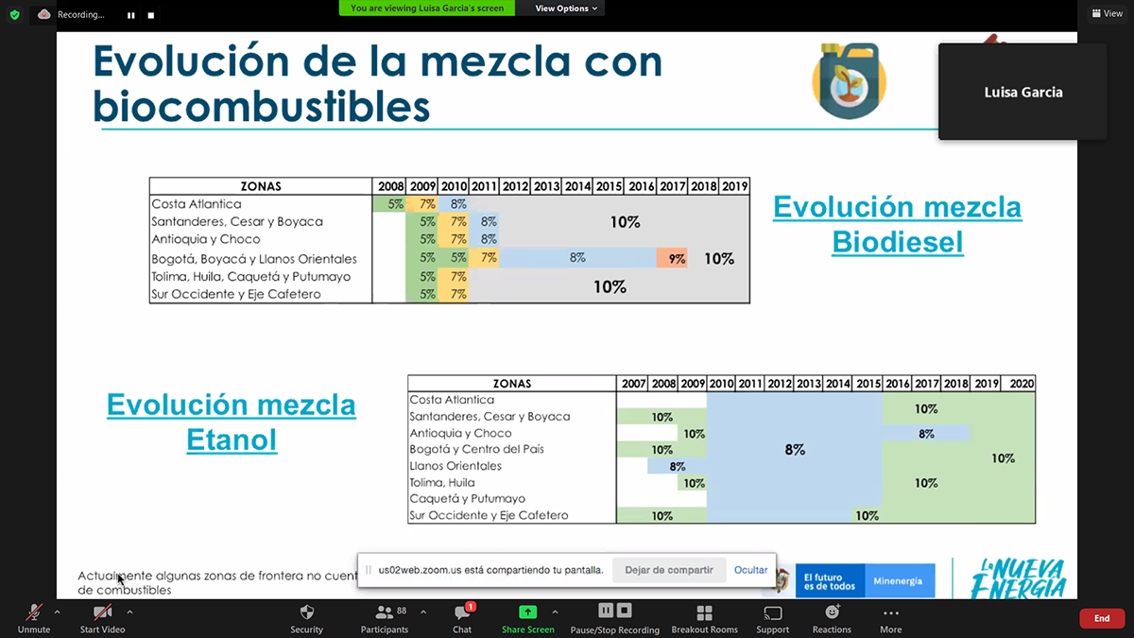Expand audio options caret beside Unmute
The image size is (1134, 638).
pyautogui.click(x=58, y=612)
